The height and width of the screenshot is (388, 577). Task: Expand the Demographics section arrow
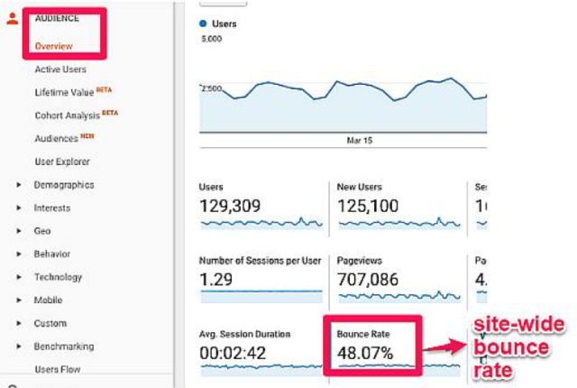(x=19, y=185)
